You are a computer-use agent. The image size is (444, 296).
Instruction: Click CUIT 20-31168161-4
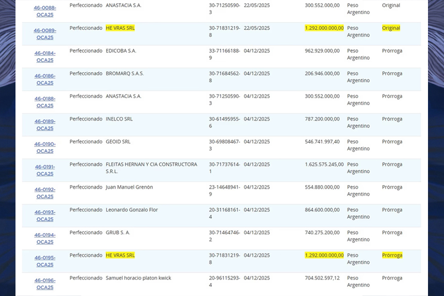click(x=225, y=213)
